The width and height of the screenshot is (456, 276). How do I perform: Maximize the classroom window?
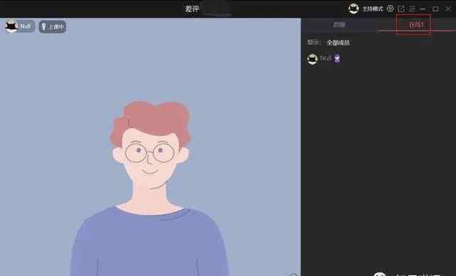click(x=435, y=9)
